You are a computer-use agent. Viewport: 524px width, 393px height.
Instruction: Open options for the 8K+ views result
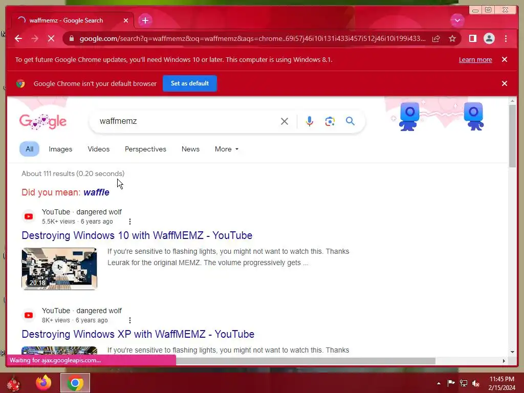130,320
